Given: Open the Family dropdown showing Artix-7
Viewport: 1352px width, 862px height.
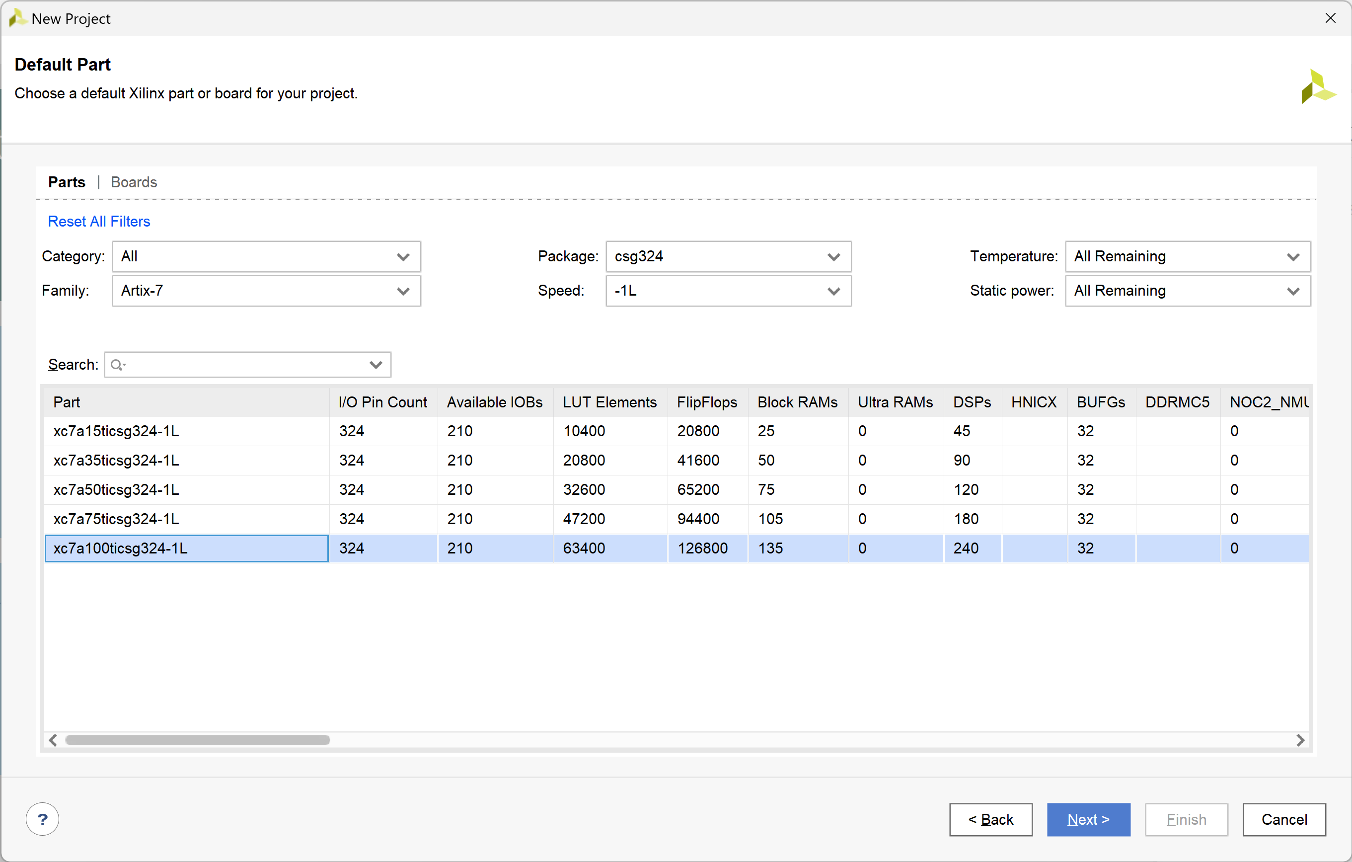Looking at the screenshot, I should [x=266, y=291].
